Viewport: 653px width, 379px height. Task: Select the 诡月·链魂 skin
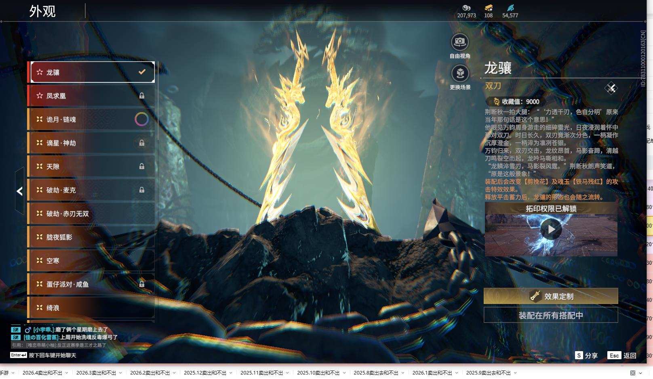click(x=91, y=119)
